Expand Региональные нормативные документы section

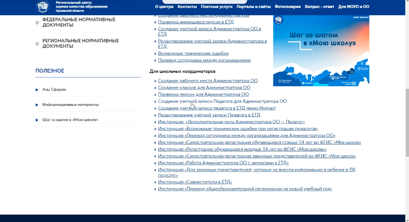[x=80, y=43]
